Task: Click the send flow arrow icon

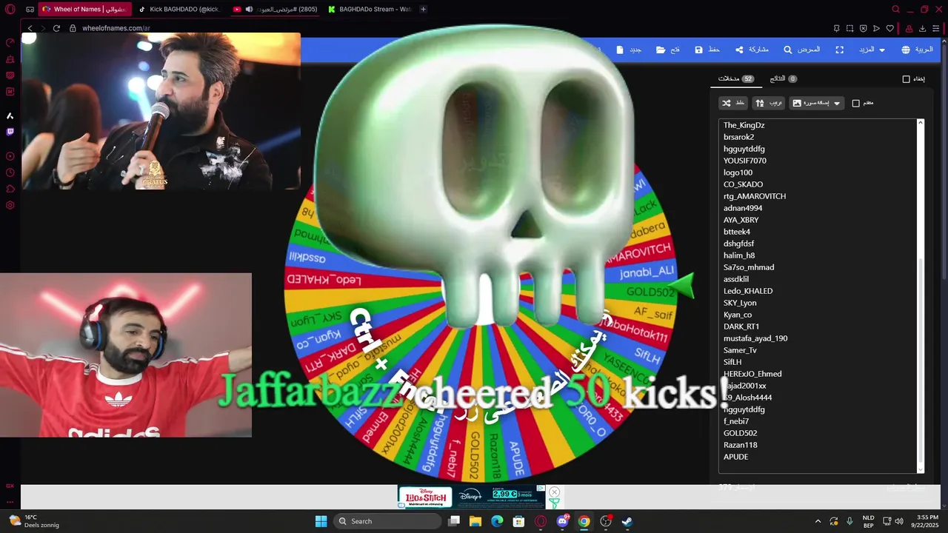Action: pos(876,28)
